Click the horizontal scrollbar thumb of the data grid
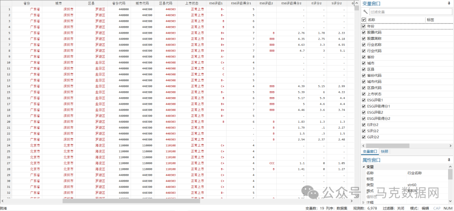 pos(131,200)
